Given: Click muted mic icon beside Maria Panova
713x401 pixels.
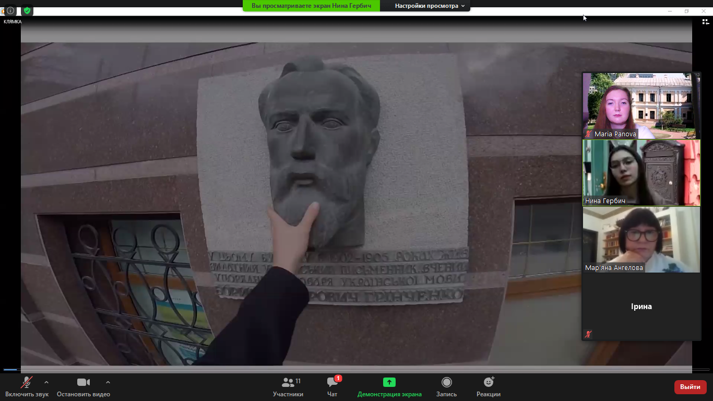Looking at the screenshot, I should pos(589,134).
